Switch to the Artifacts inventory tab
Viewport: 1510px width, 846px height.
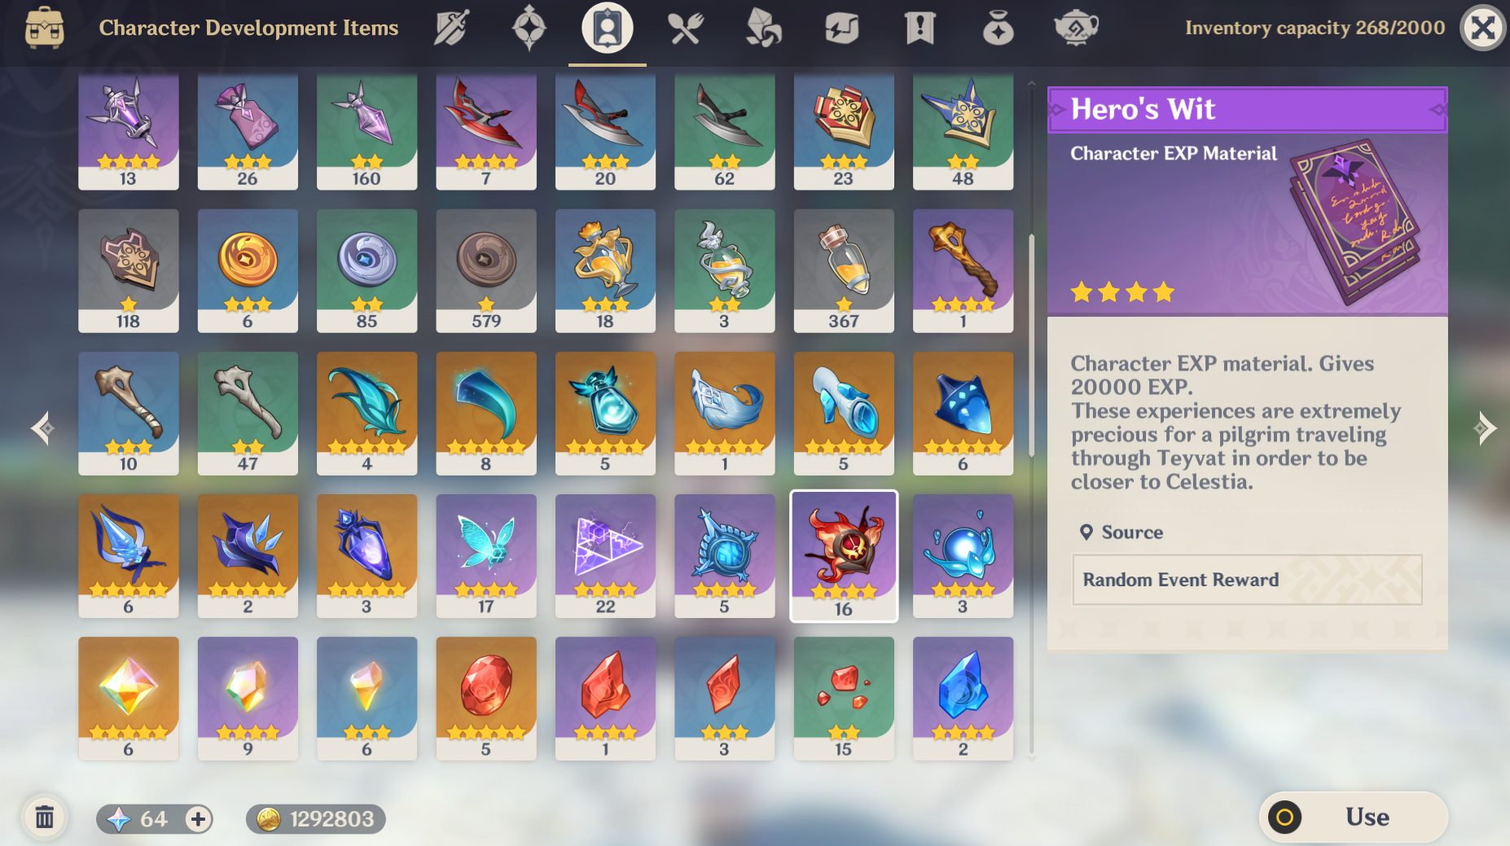tap(529, 28)
